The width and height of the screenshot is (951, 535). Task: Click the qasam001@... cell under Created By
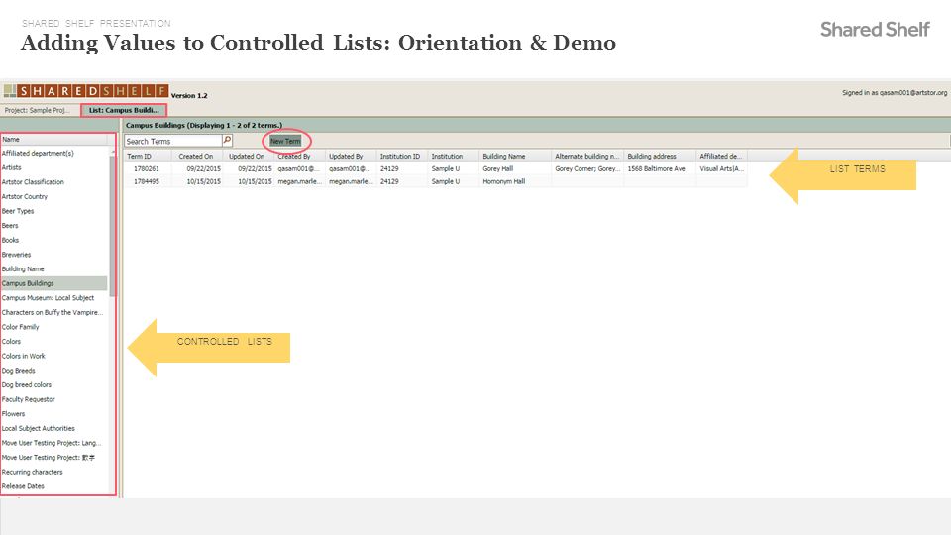[x=298, y=168]
